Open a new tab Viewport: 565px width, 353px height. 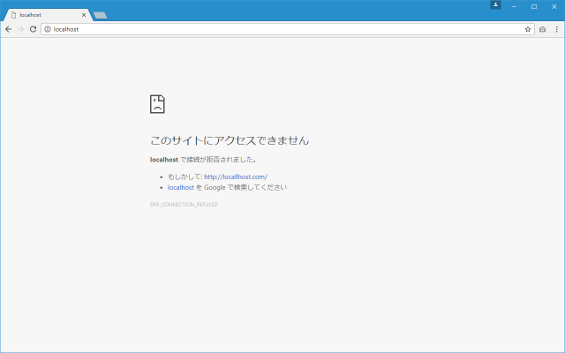(100, 15)
